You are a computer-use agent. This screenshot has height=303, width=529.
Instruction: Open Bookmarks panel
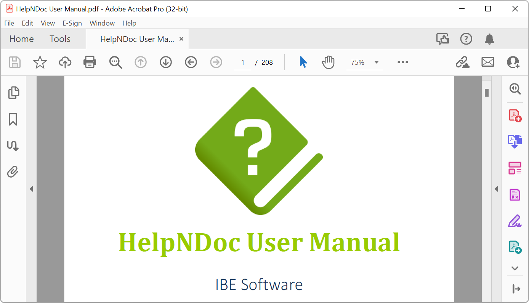coord(13,119)
